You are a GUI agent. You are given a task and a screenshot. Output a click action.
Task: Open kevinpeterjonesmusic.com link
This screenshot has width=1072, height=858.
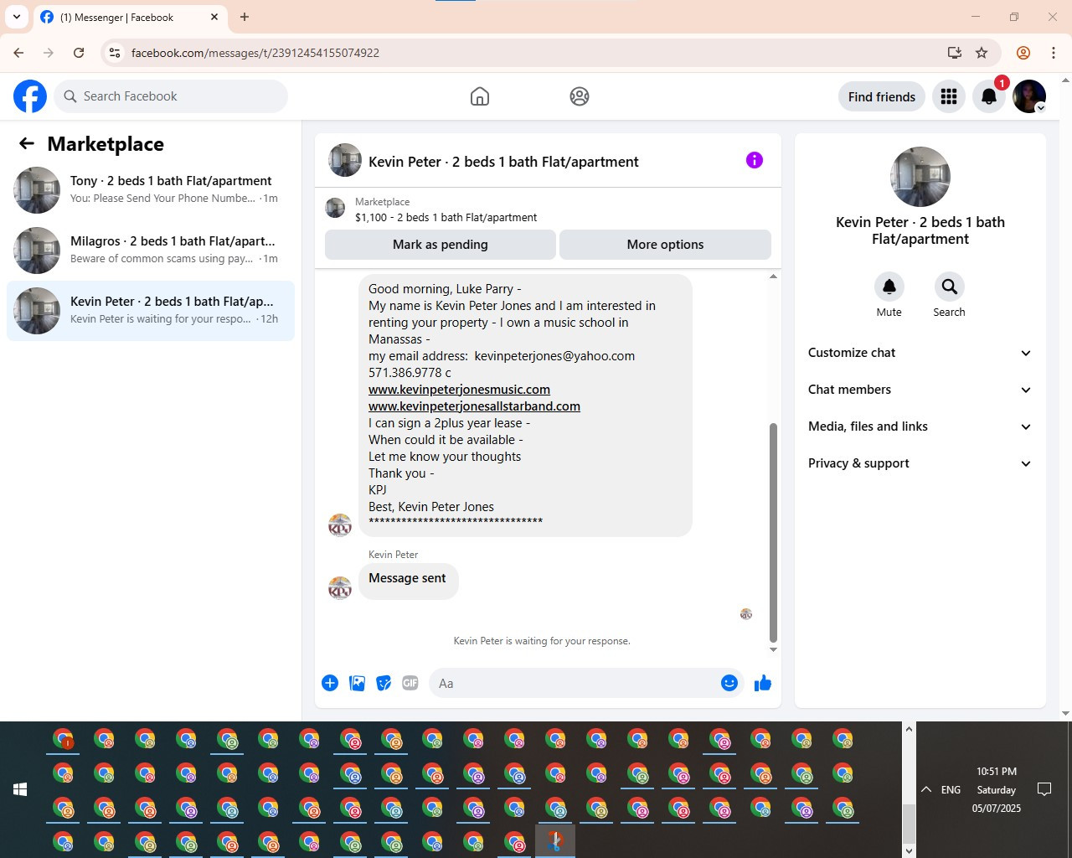459,390
